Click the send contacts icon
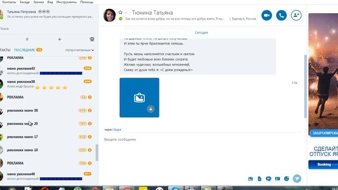The height and width of the screenshot is (190, 338). pyautogui.click(x=277, y=178)
